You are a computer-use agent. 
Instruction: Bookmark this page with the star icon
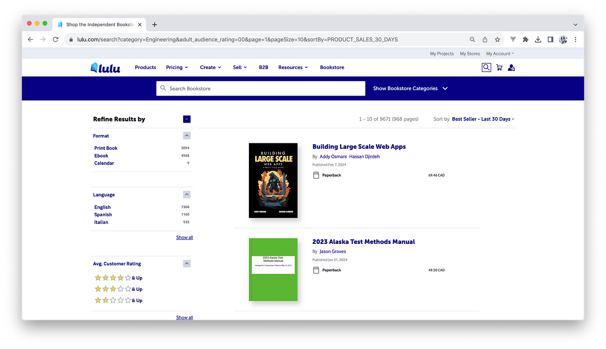[x=497, y=39]
